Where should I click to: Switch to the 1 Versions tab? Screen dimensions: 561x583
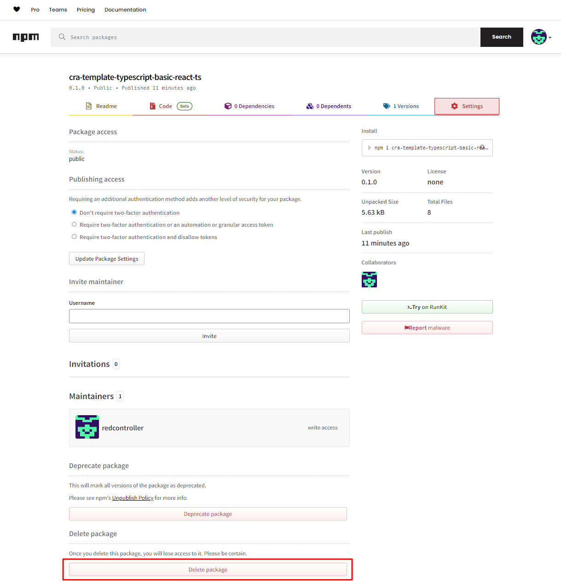[x=401, y=106]
